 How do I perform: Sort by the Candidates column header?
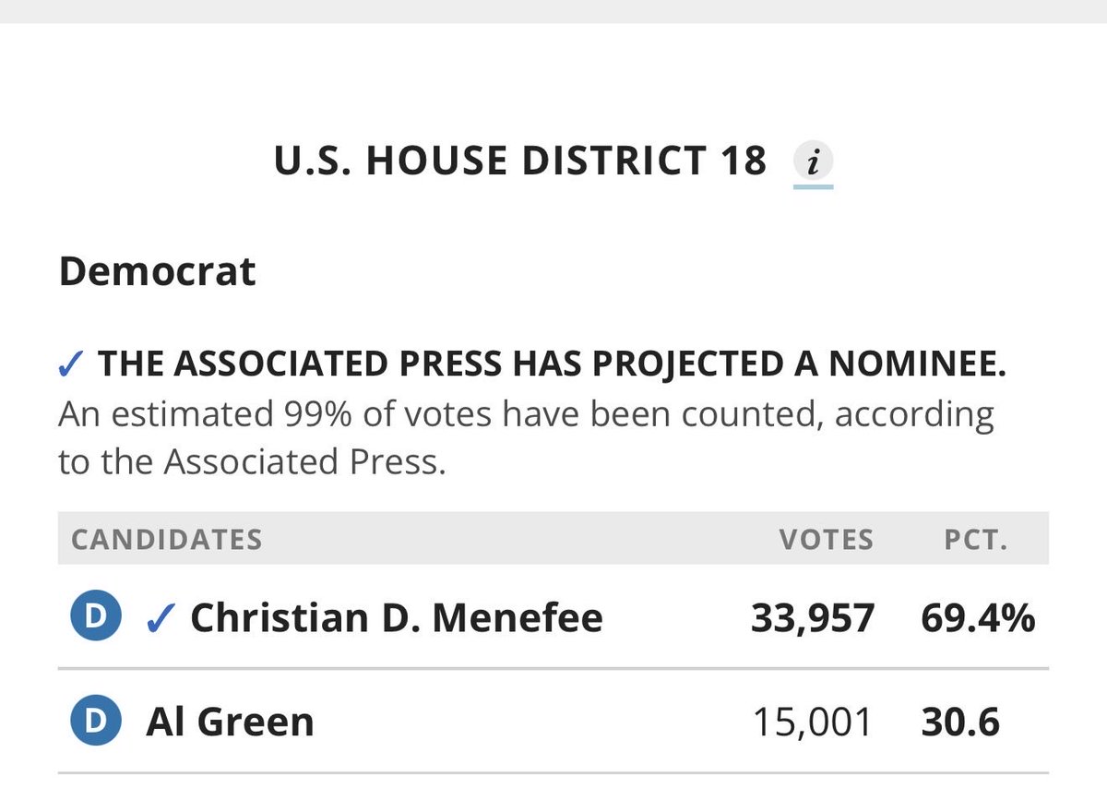click(167, 539)
